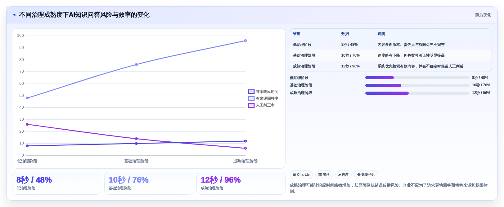Click 12秒 / 96% value beside progress bar

(481, 93)
